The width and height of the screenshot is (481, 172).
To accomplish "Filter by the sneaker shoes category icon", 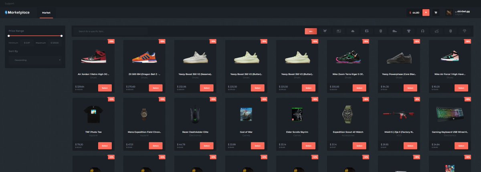I will (x=394, y=31).
